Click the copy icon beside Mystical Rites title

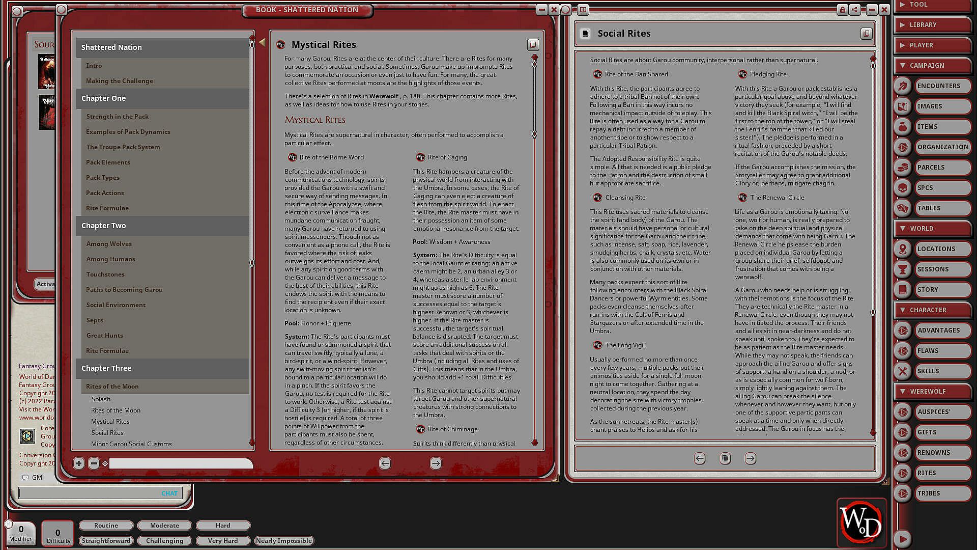pos(533,45)
